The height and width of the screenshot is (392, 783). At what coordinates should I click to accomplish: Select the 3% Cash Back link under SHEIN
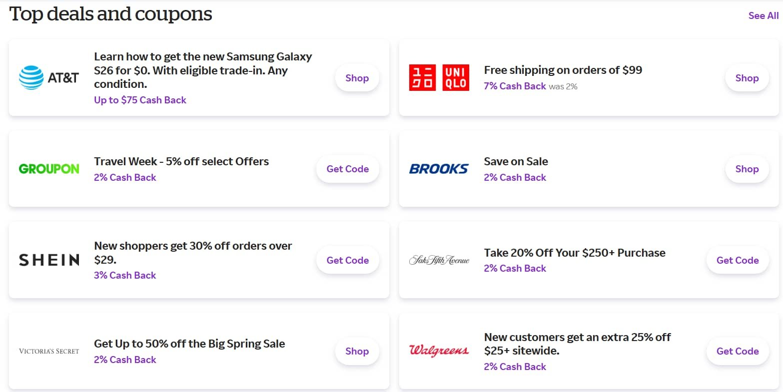(125, 275)
